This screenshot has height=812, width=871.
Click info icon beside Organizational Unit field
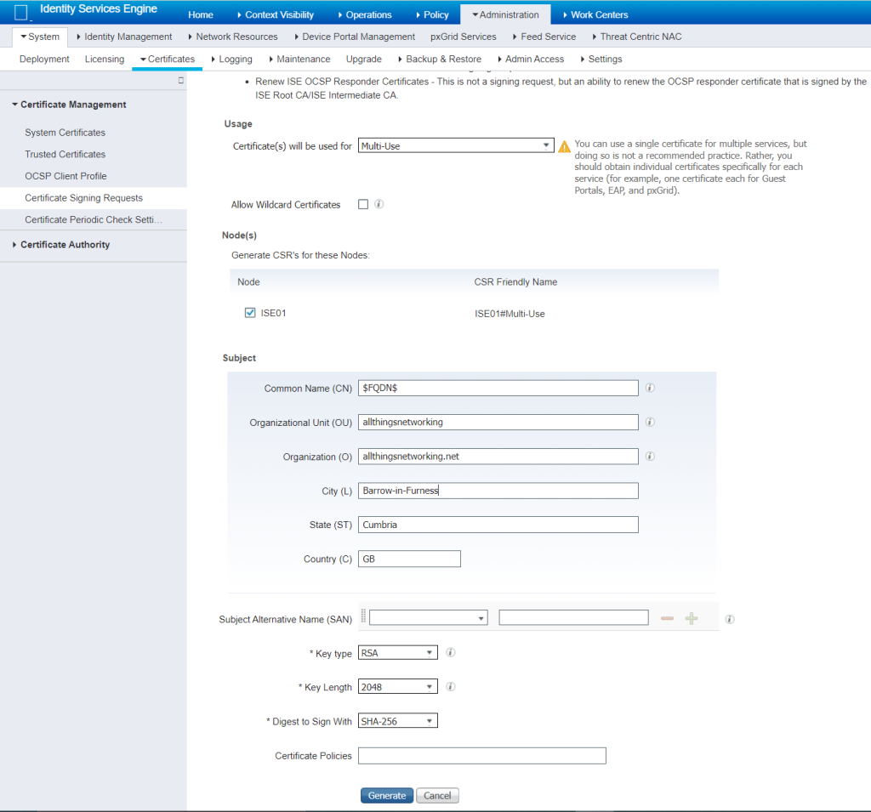(650, 422)
